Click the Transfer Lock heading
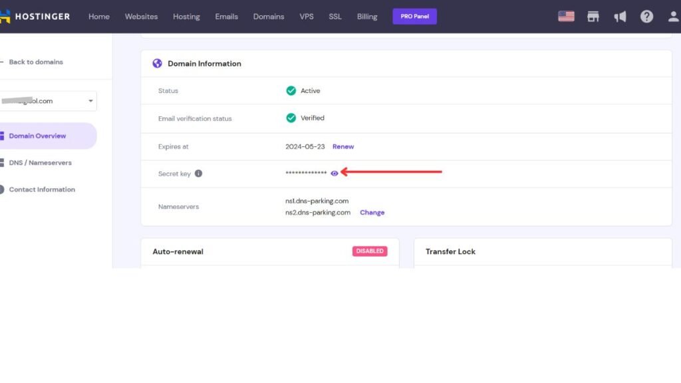The height and width of the screenshot is (383, 681). pyautogui.click(x=450, y=251)
